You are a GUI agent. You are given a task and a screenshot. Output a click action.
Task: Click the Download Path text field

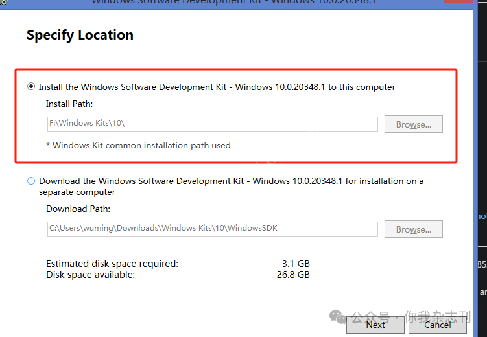[213, 229]
